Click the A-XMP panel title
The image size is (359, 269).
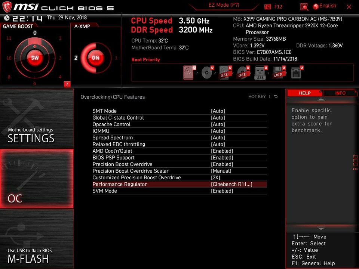(82, 26)
